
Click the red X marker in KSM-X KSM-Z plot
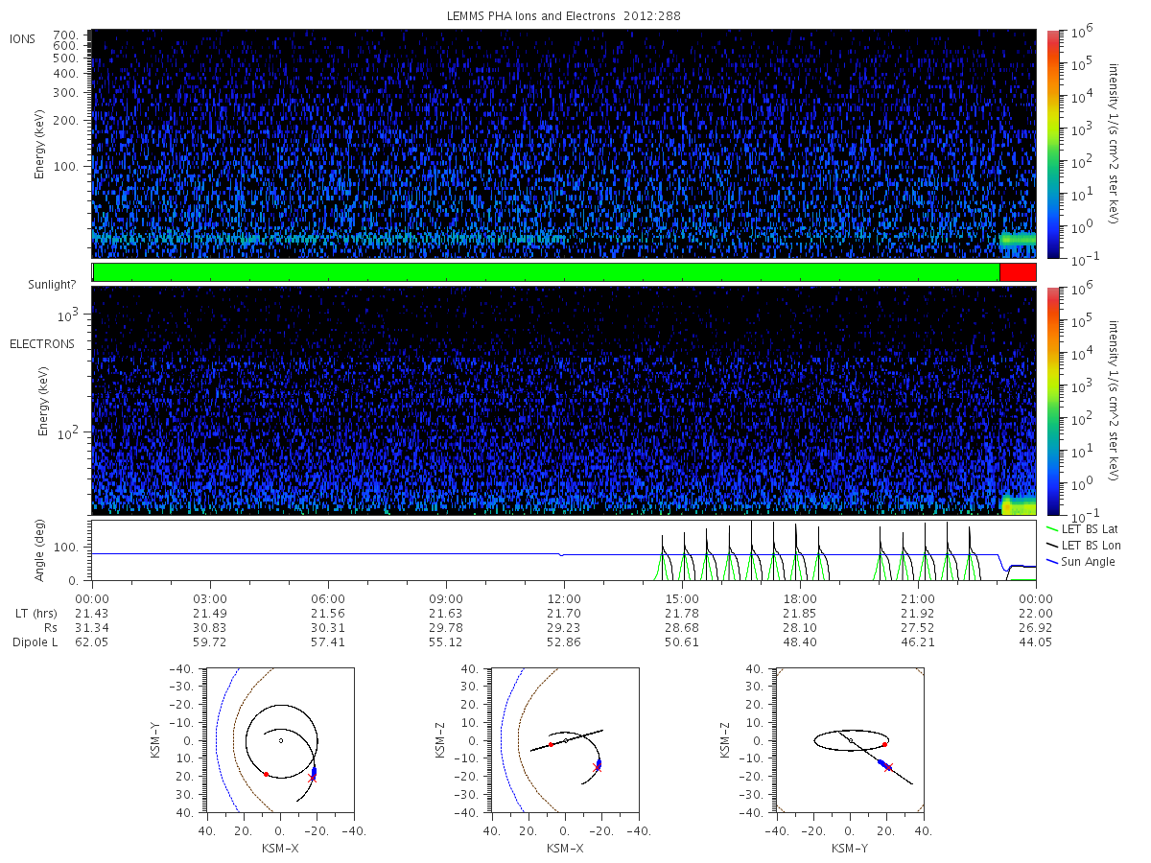click(598, 768)
